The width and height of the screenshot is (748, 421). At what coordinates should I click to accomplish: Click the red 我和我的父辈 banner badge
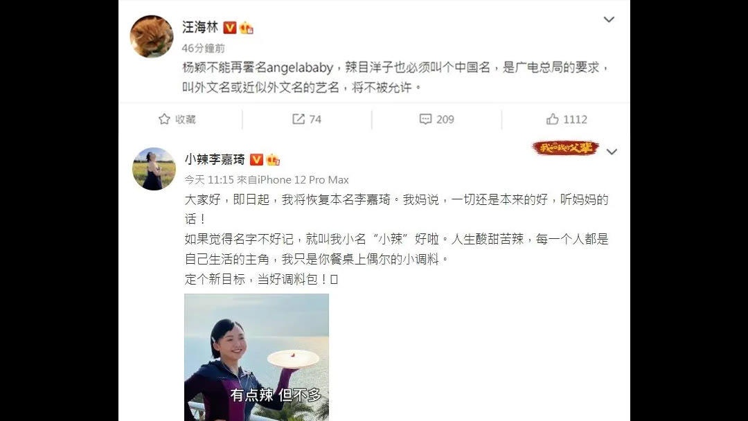point(565,147)
